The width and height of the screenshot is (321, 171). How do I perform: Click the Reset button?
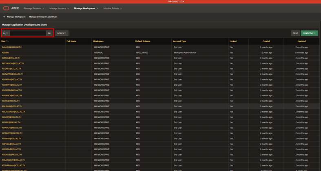point(295,33)
